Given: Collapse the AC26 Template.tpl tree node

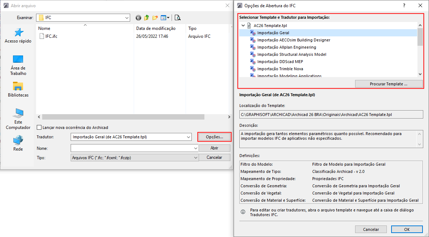Looking at the screenshot, I should (x=243, y=26).
